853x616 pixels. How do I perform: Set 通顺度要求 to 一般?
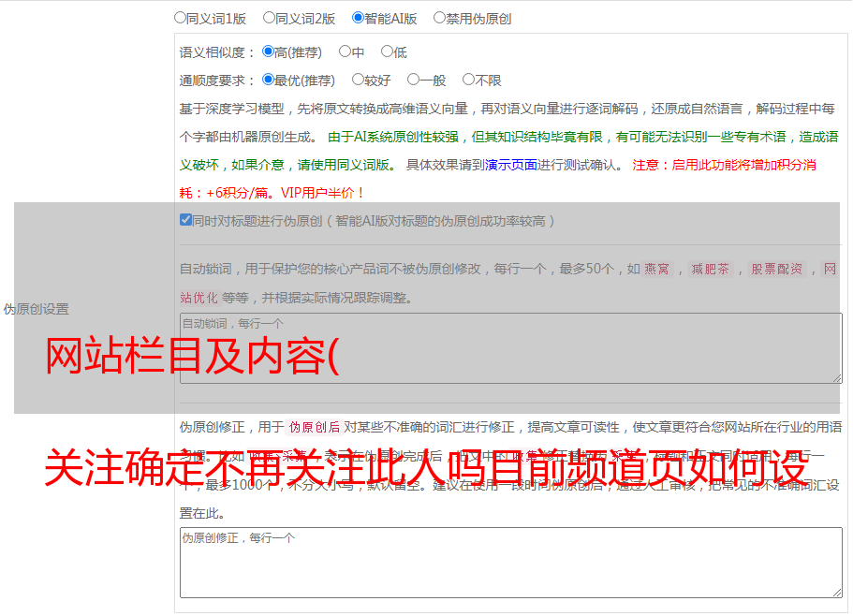click(413, 81)
